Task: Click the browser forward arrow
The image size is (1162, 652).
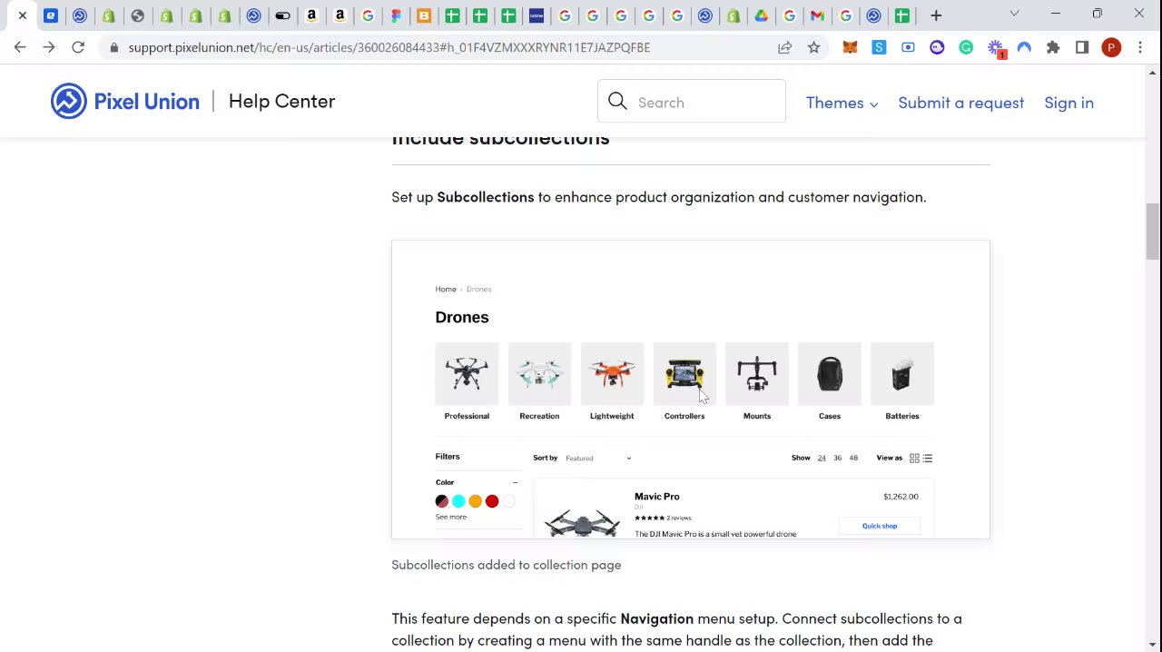Action: 49,47
